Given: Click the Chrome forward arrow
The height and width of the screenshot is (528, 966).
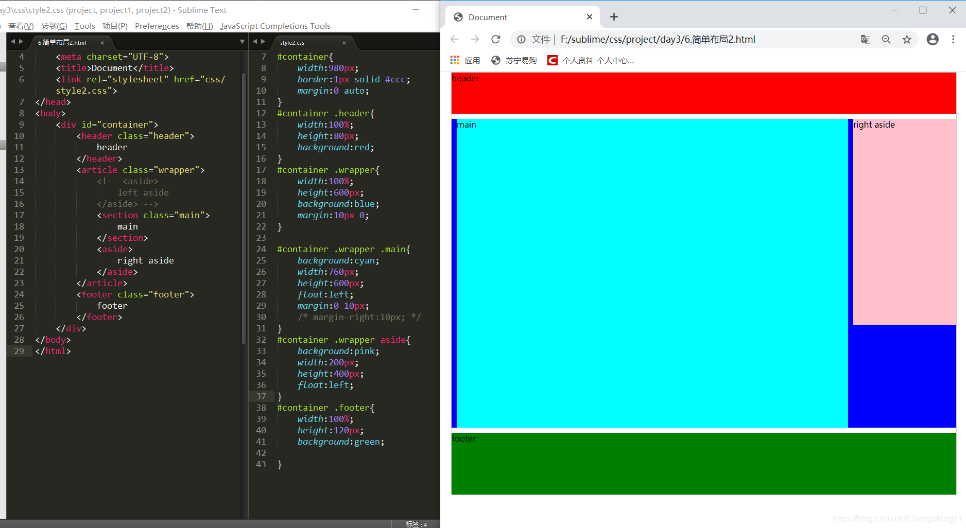Looking at the screenshot, I should click(475, 39).
